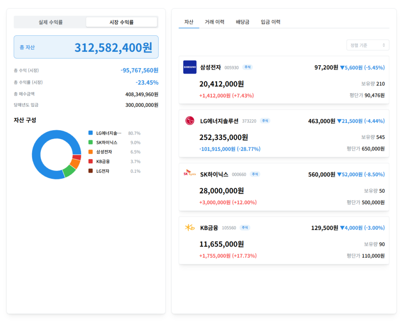Click the KB금융 logo icon
This screenshot has width=402, height=321.
coord(190,228)
